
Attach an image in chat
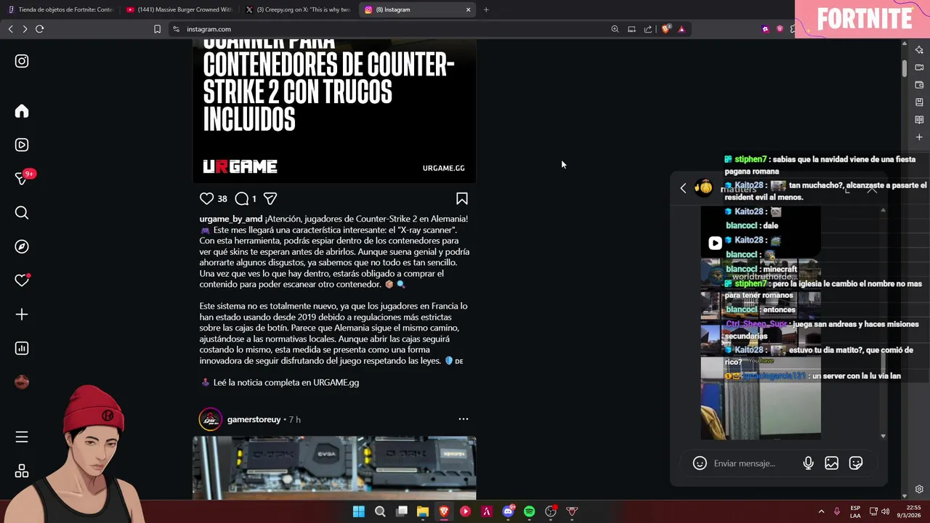[x=832, y=463]
